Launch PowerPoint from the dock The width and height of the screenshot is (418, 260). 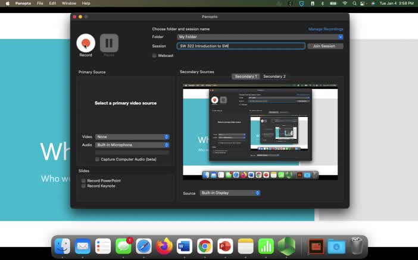225,246
